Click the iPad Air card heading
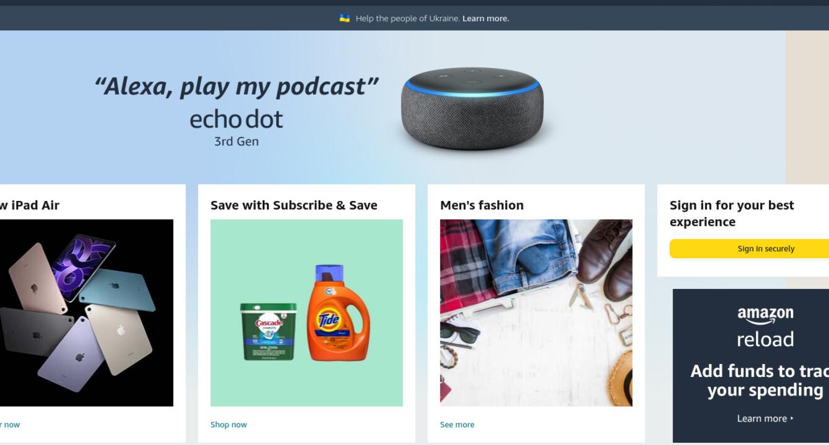The height and width of the screenshot is (445, 829). [30, 205]
